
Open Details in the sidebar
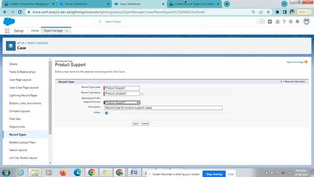(13, 64)
